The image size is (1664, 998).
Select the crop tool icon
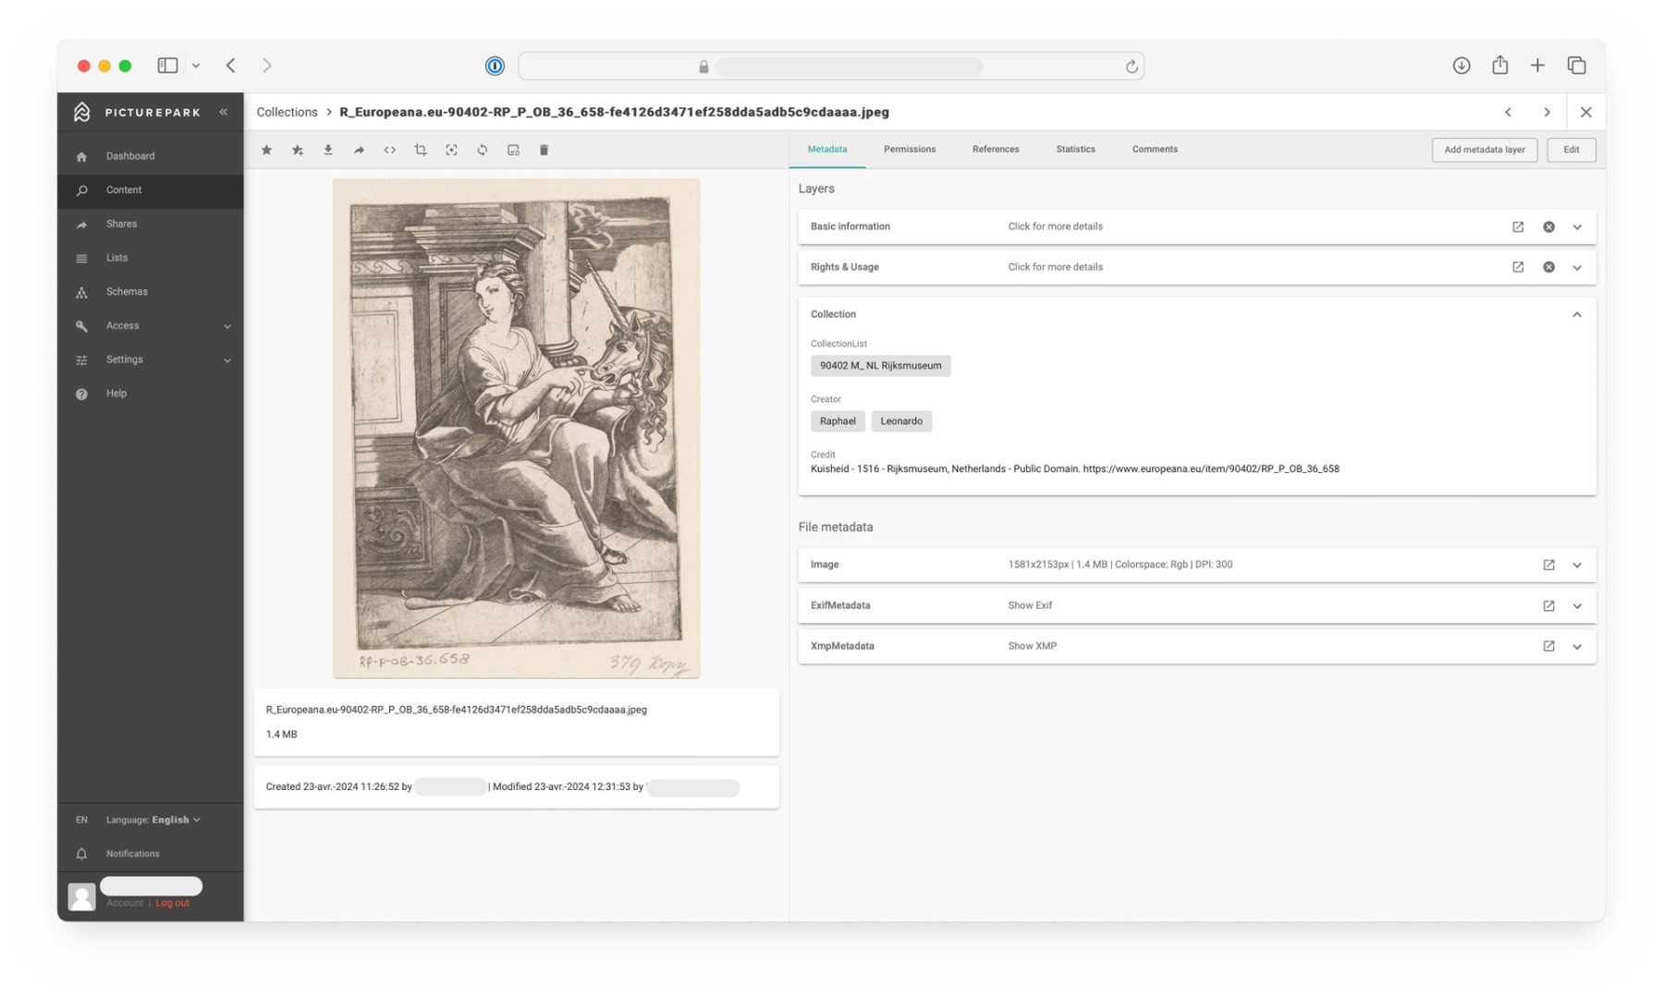pyautogui.click(x=421, y=150)
